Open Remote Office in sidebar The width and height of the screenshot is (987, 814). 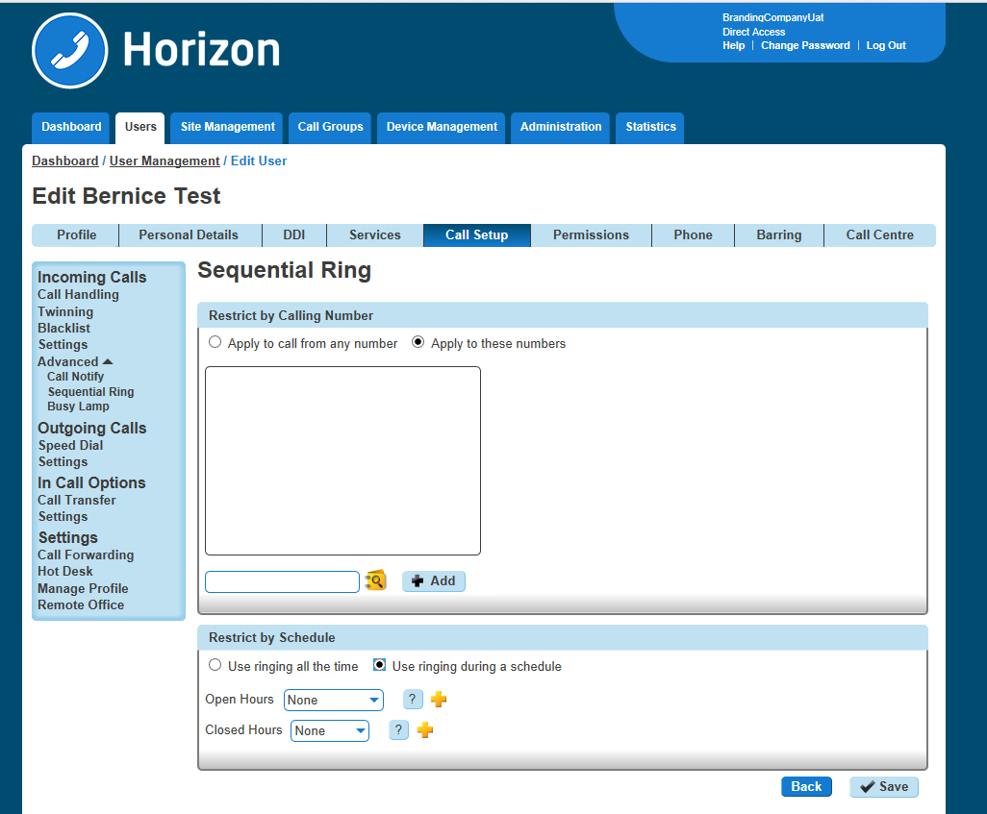(81, 605)
